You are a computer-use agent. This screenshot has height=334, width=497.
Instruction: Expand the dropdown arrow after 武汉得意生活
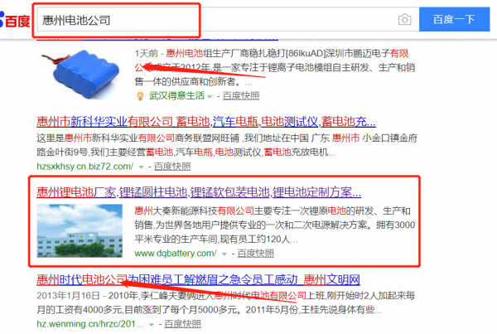pos(210,96)
